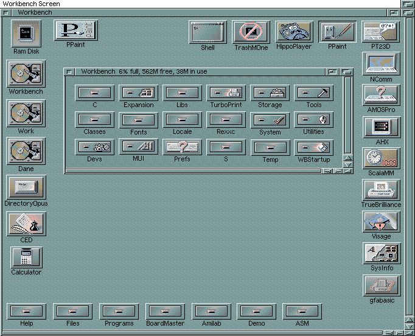This screenshot has width=415, height=336.
Task: Click inner Workbench window vertical scrollbar
Action: tap(348, 115)
